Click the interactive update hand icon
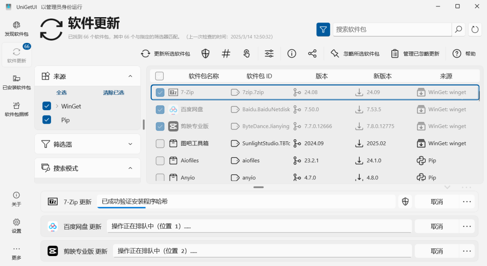 click(247, 53)
